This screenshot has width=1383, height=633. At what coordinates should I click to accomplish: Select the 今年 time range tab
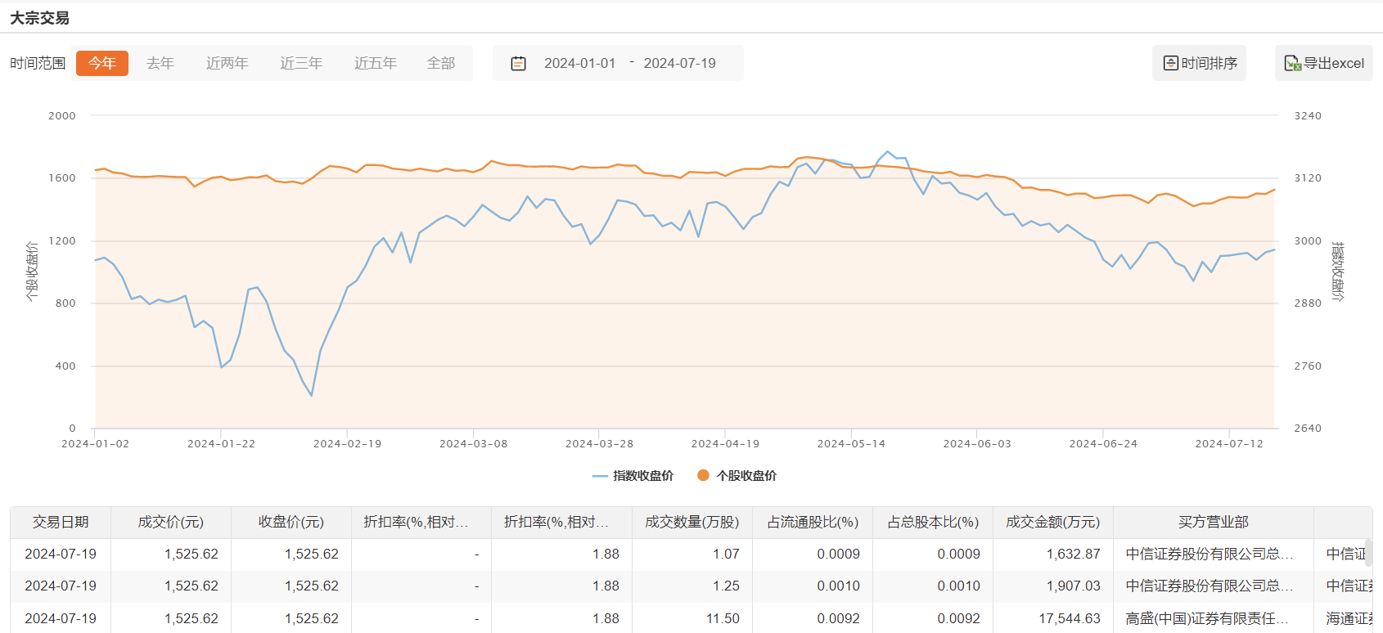point(102,63)
